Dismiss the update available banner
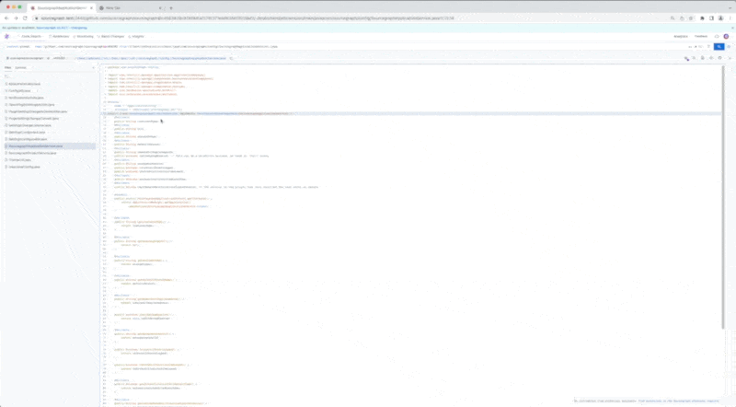 732,28
